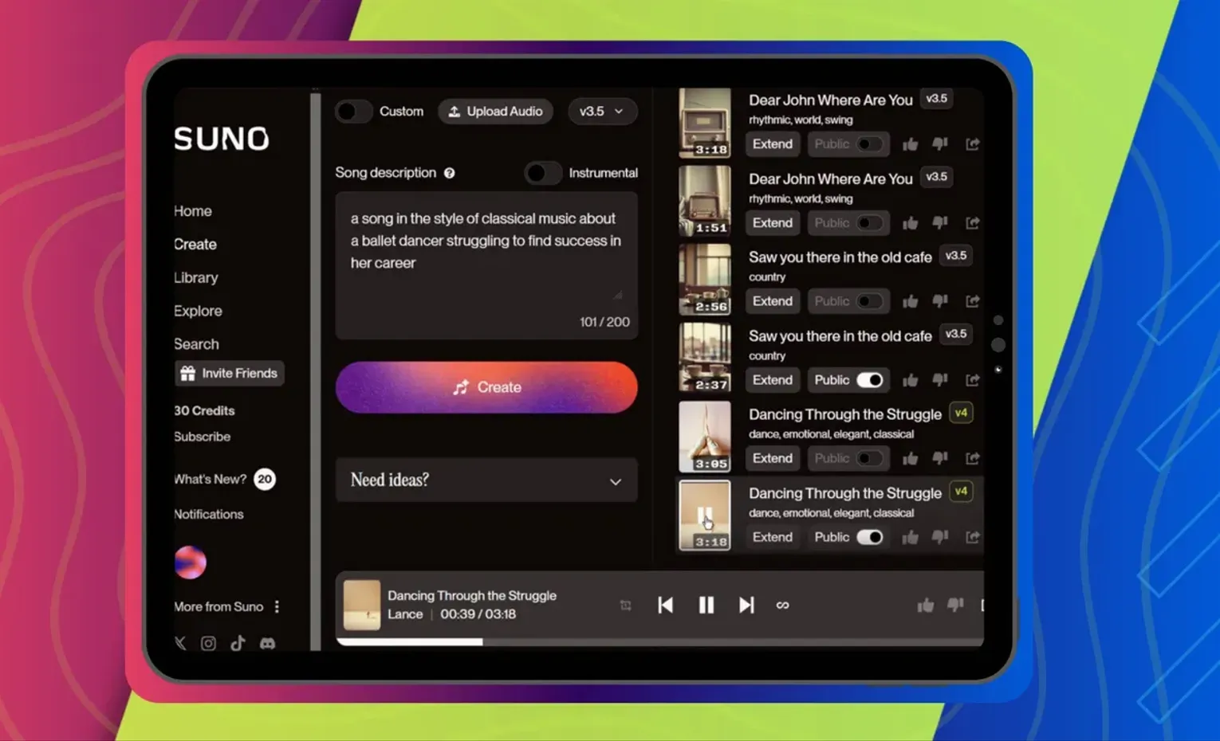Screen dimensions: 1220x741
Task: Open Suno's X (Twitter) page icon
Action: 180,643
